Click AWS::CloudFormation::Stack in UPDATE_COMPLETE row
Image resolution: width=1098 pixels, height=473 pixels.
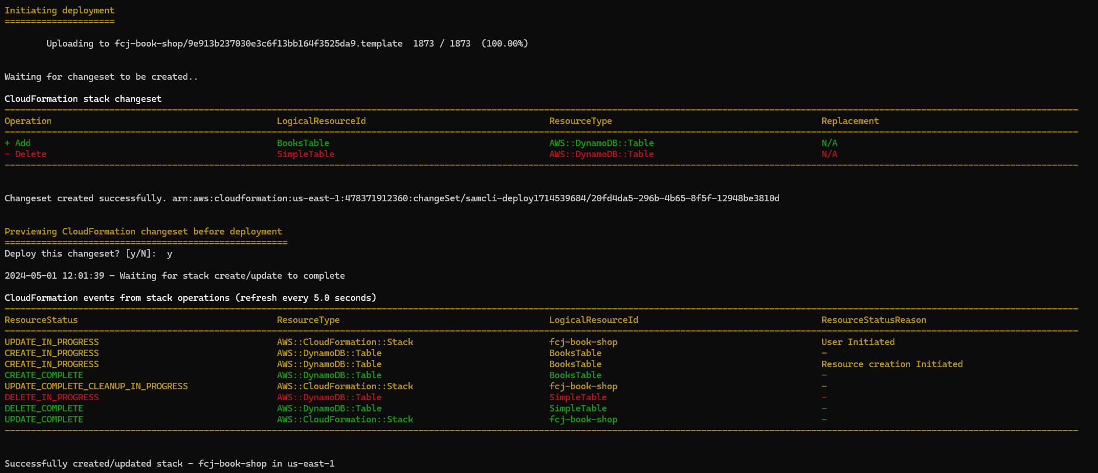click(x=345, y=419)
